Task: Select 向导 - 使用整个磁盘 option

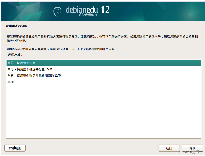Action: tap(104, 63)
